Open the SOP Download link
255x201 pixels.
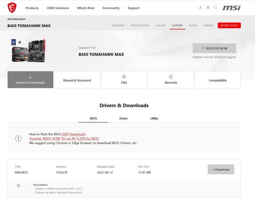coord(73,134)
